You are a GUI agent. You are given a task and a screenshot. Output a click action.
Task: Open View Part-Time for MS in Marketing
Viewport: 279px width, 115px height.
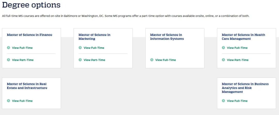[x=94, y=60]
